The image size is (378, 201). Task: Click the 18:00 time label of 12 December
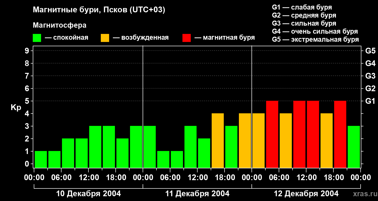[333, 178]
